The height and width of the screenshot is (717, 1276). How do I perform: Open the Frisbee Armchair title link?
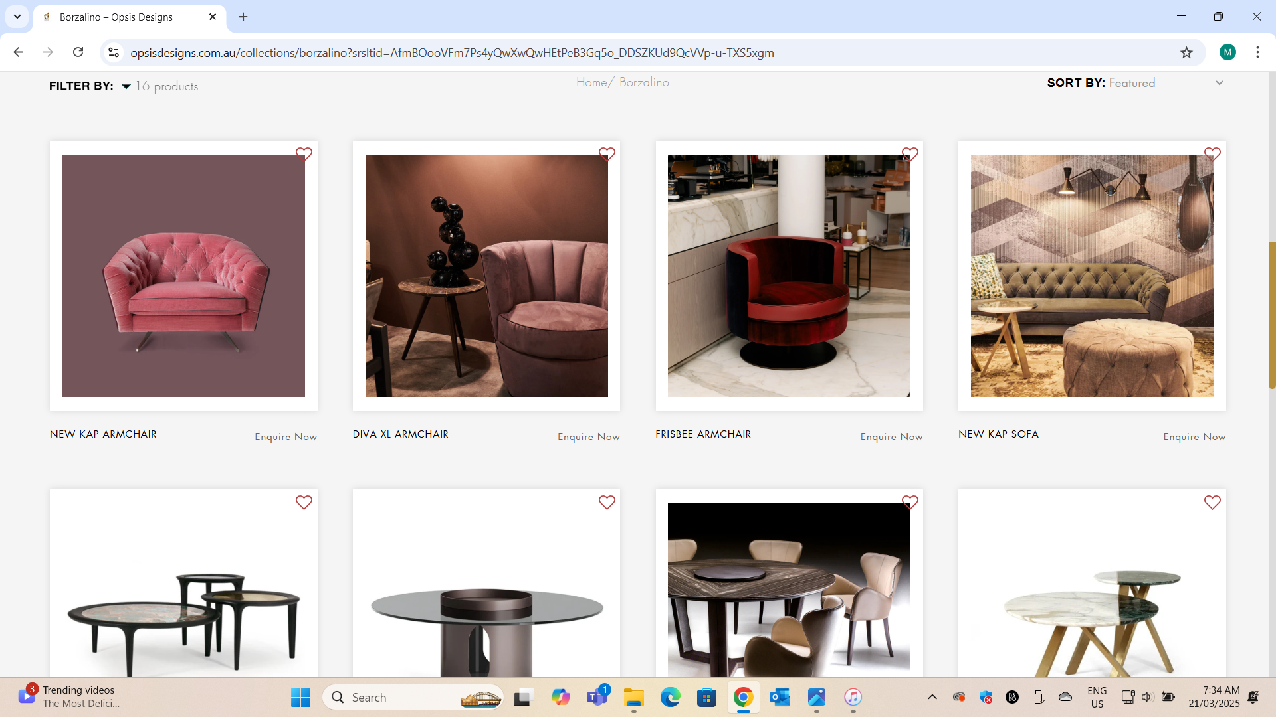pyautogui.click(x=703, y=434)
